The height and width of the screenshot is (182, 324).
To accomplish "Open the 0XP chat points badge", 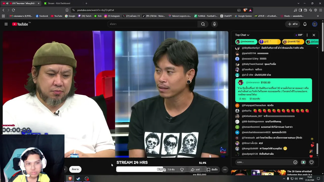I will 299,35.
